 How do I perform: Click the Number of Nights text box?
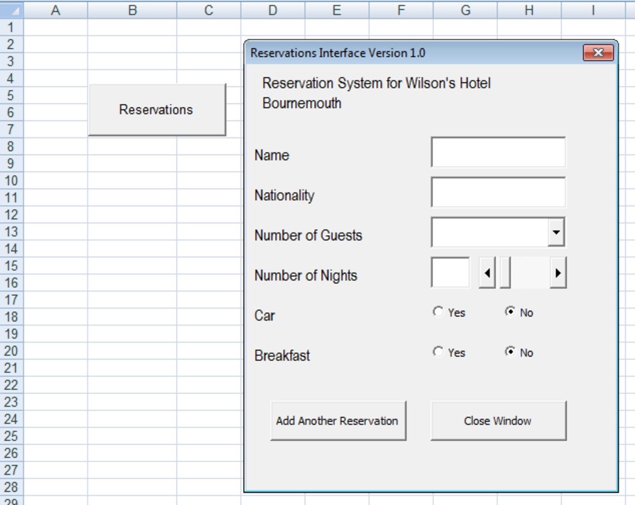(450, 273)
